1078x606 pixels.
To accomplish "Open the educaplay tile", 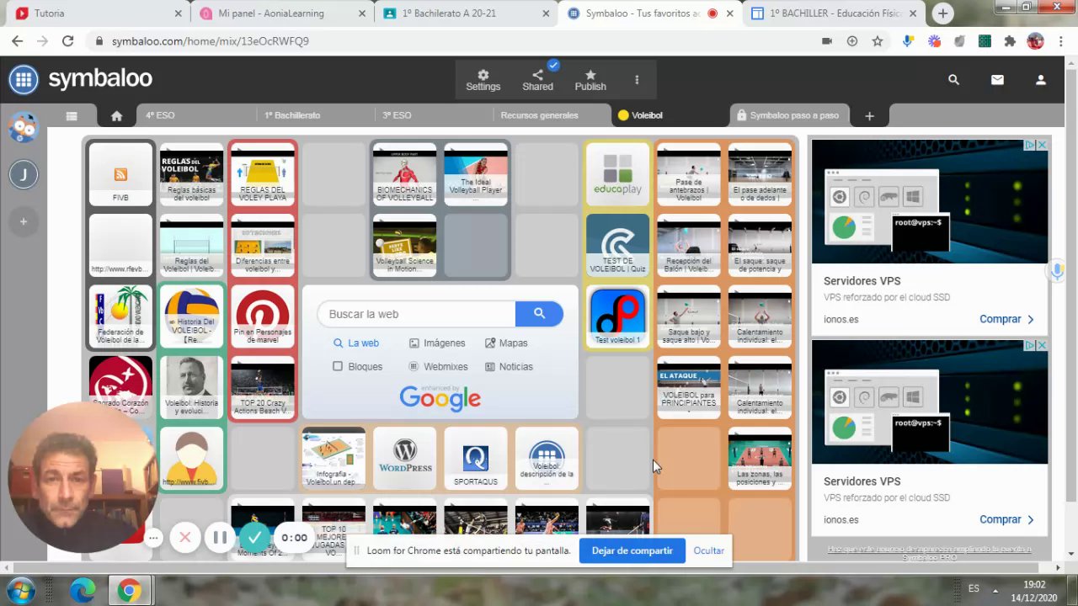I will [617, 174].
